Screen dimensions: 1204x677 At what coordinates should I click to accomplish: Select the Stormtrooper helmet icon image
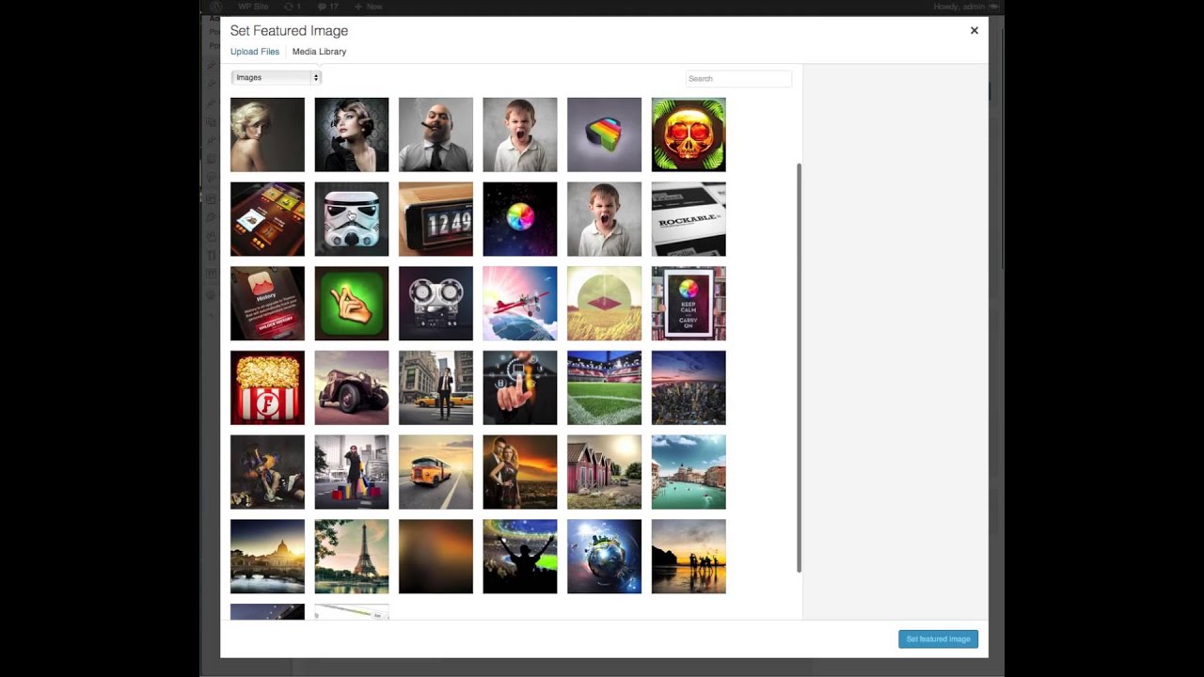[x=352, y=219]
